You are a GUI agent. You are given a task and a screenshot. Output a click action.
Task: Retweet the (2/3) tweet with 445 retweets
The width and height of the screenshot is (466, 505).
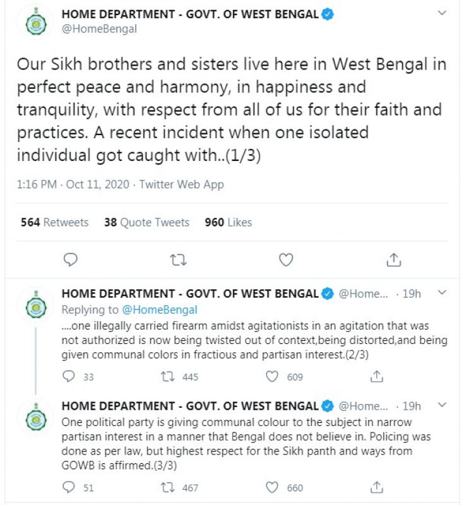(168, 377)
